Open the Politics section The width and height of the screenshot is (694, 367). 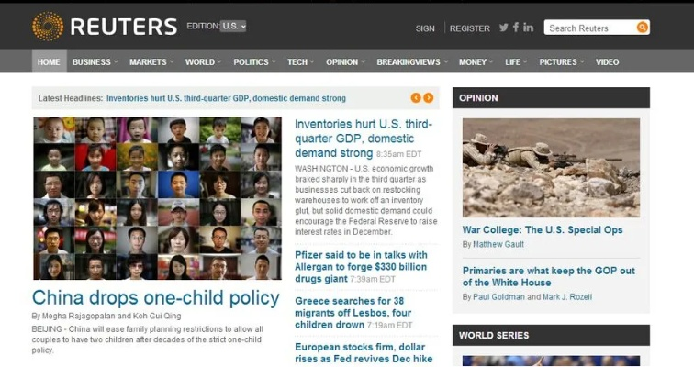pyautogui.click(x=251, y=62)
